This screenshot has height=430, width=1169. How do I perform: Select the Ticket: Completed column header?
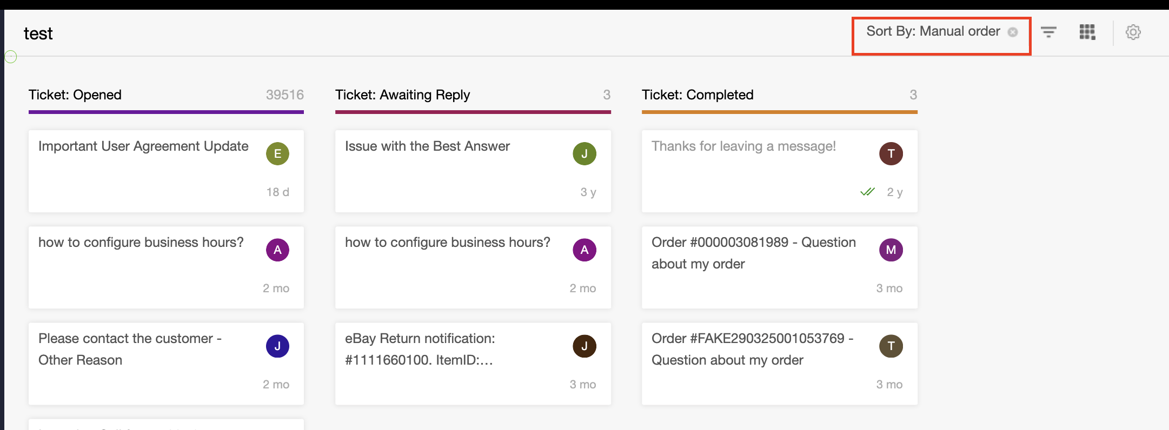pos(698,95)
